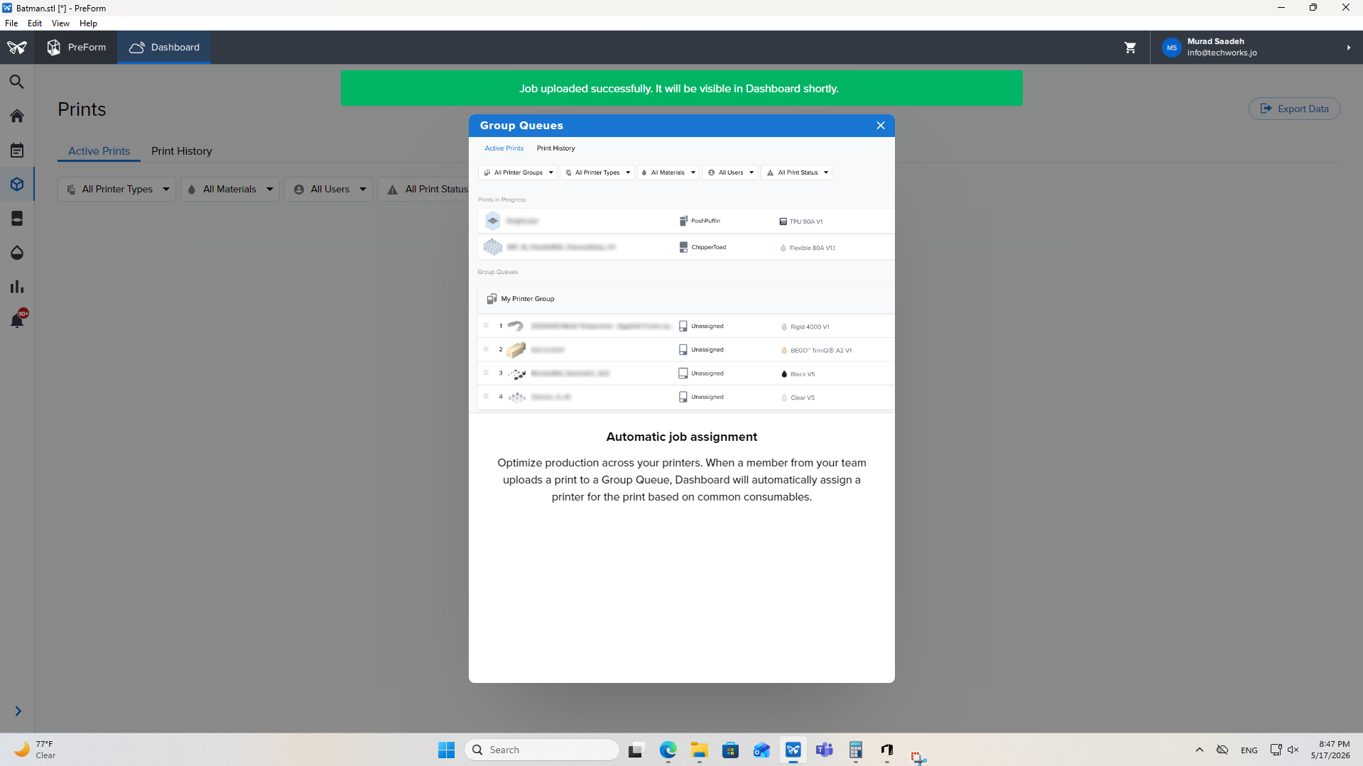This screenshot has width=1363, height=766.
Task: Click the ENG language indicator
Action: 1249,750
